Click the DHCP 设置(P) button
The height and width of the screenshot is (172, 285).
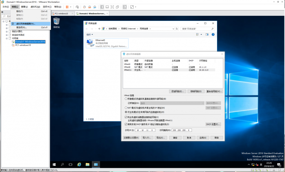213,124
